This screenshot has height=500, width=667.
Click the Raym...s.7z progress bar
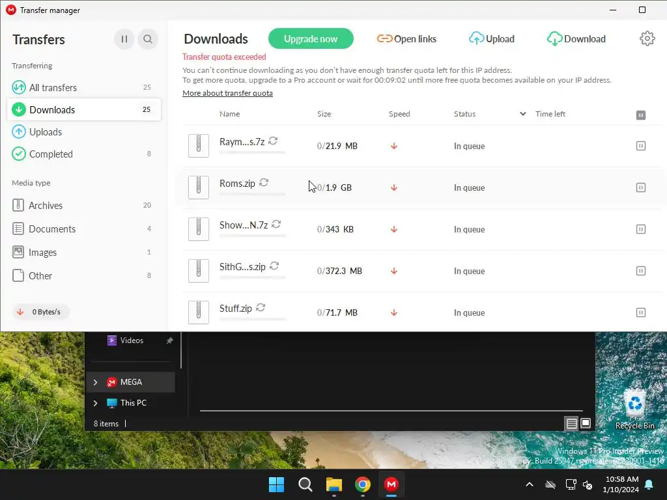[252, 152]
